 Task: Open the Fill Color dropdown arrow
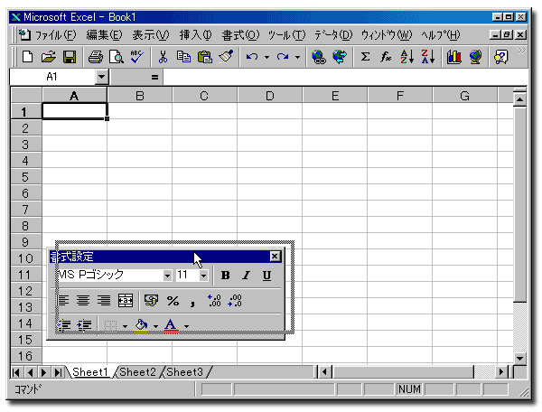coord(155,325)
